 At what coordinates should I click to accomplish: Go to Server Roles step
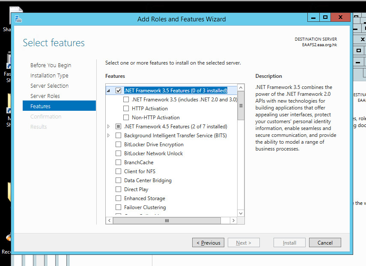45,96
